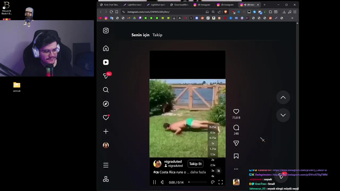The width and height of the screenshot is (340, 191).
Task: Open the hamburger More menu in sidebar
Action: point(106,165)
